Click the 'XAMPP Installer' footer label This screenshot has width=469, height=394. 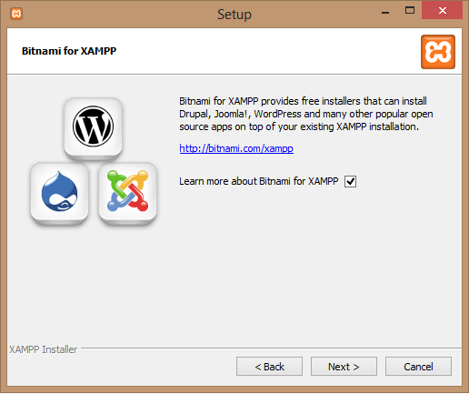coord(44,349)
